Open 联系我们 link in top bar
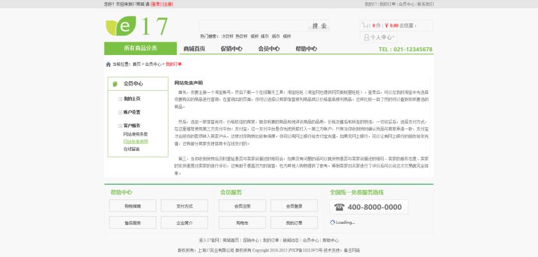Image resolution: width=538 pixels, height=257 pixels. tap(425, 4)
